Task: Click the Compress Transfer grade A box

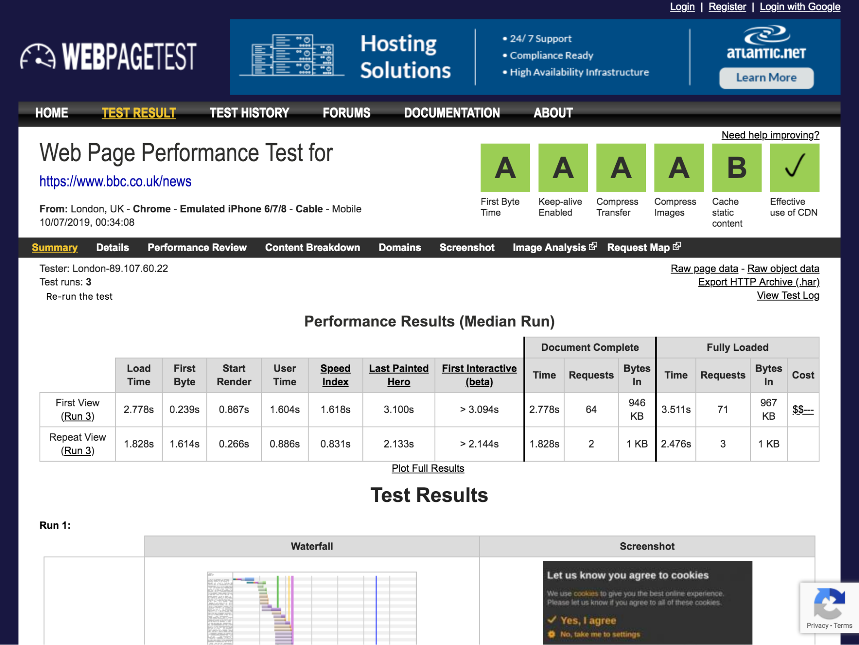Action: [621, 168]
